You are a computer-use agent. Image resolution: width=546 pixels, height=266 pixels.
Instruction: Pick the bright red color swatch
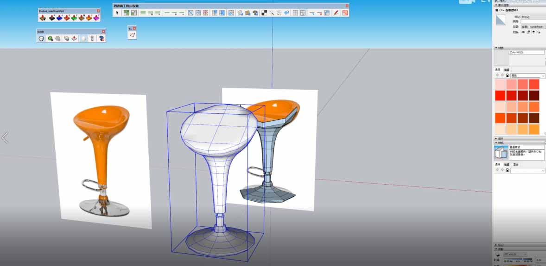[x=500, y=95]
